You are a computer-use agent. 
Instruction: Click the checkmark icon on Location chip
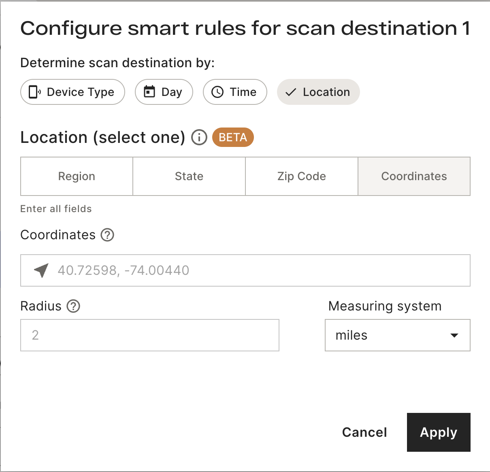[291, 92]
